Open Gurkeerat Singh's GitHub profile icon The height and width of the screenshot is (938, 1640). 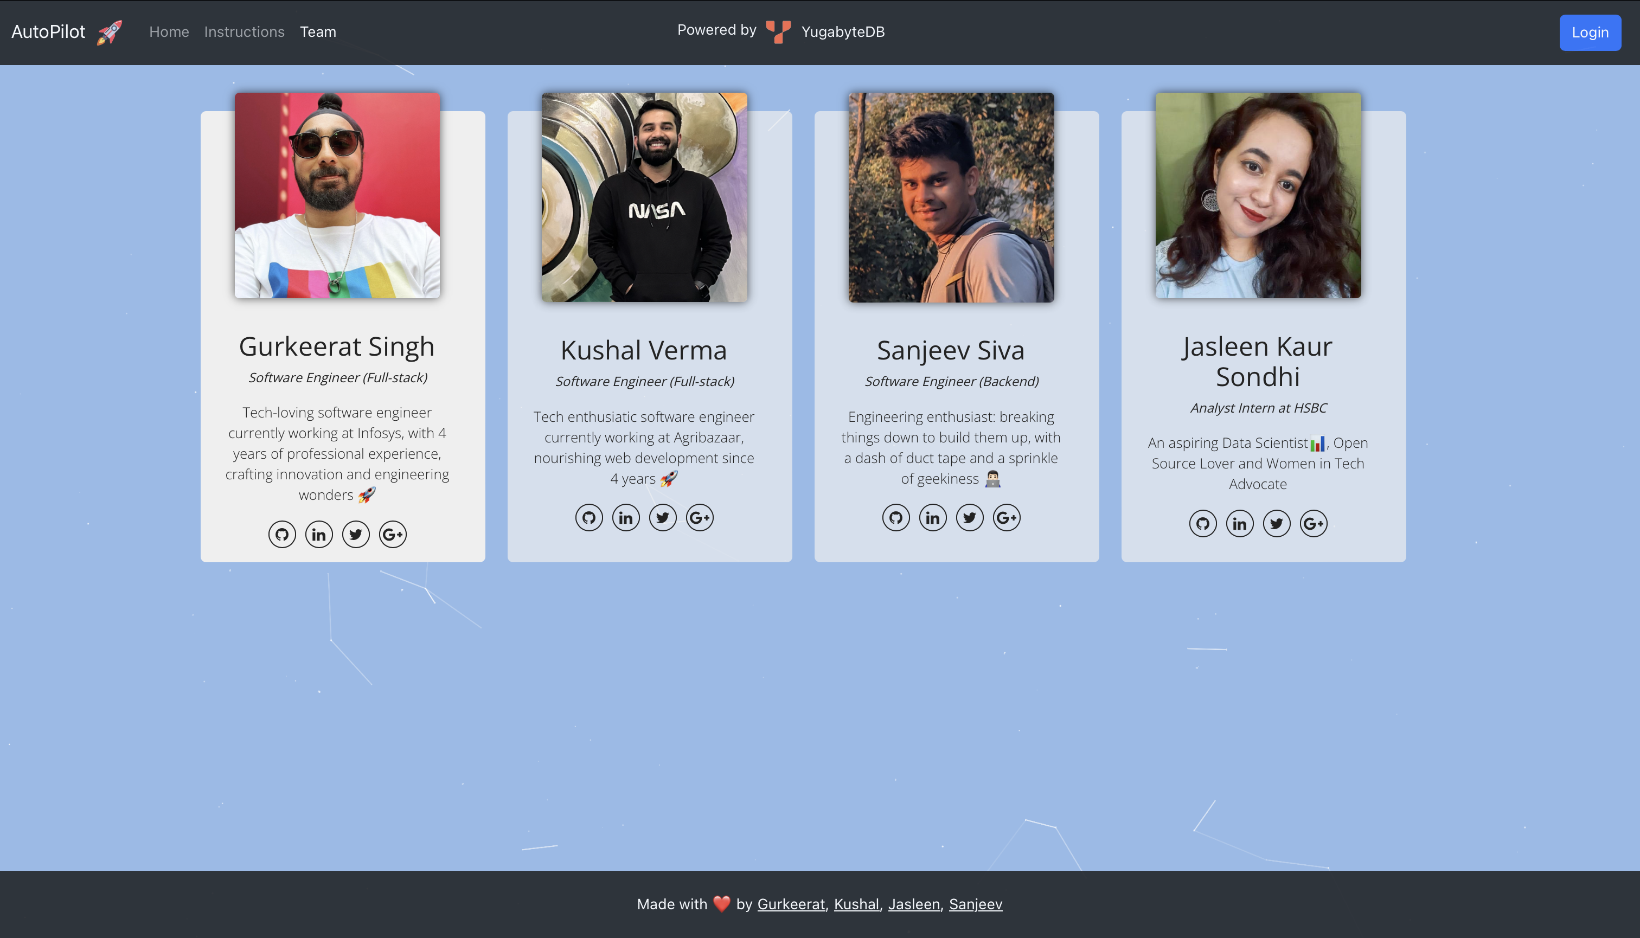pos(281,534)
